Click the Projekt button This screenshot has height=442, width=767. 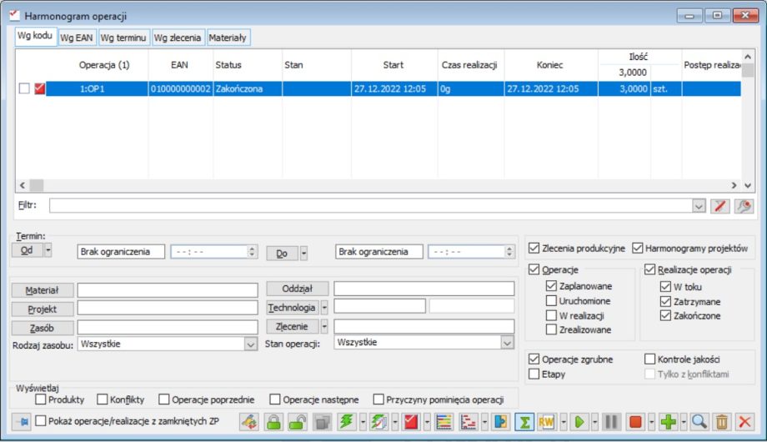[43, 308]
